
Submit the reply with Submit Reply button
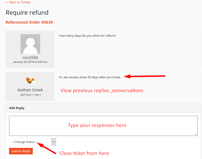[x=21, y=151]
